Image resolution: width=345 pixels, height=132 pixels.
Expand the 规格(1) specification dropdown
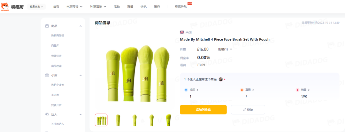(225, 49)
